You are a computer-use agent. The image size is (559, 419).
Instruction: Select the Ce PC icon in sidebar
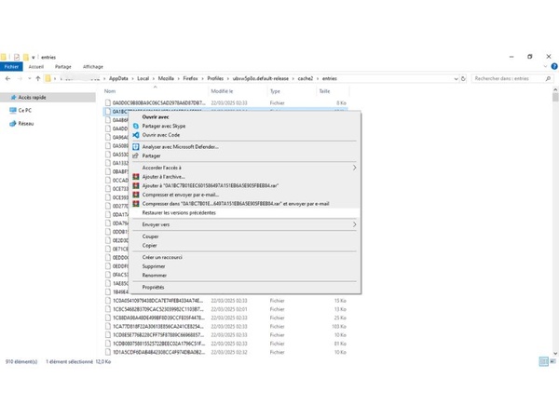pos(12,110)
